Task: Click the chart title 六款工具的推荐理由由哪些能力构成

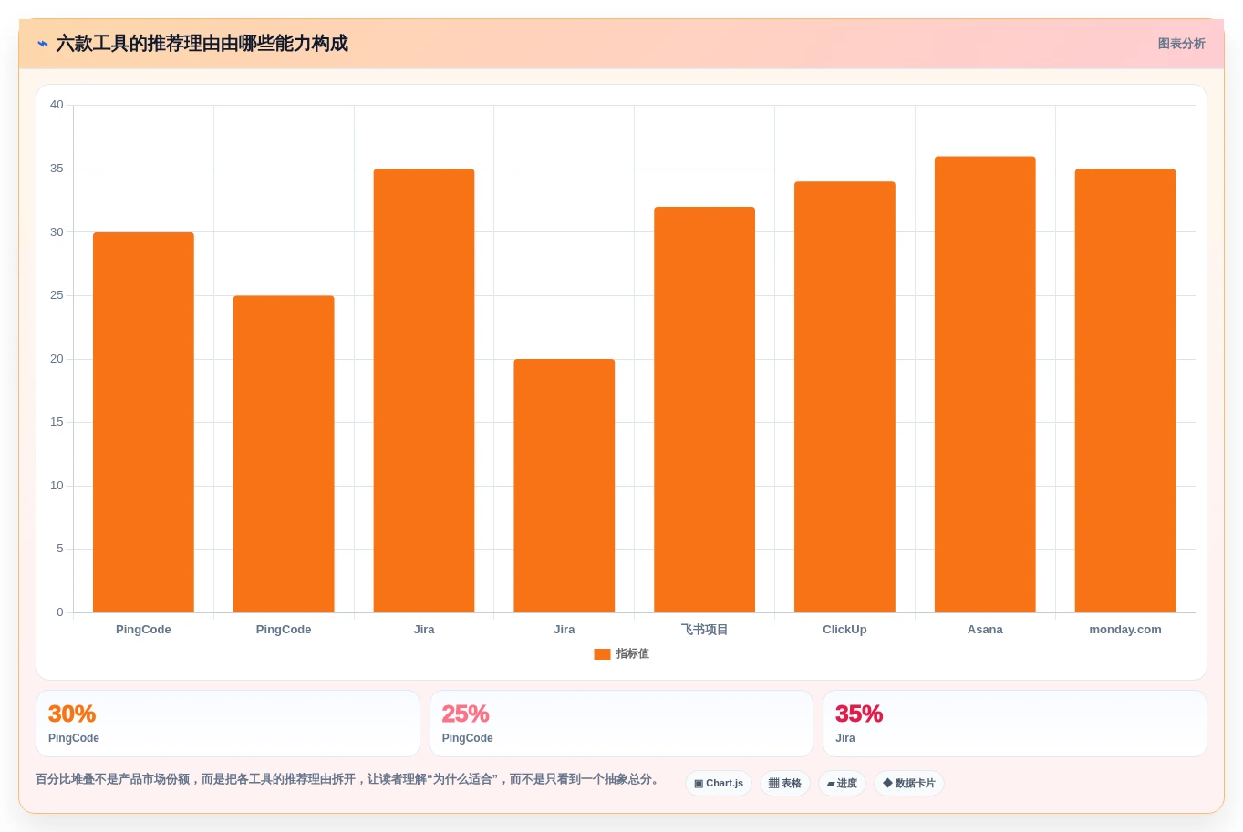Action: (202, 44)
